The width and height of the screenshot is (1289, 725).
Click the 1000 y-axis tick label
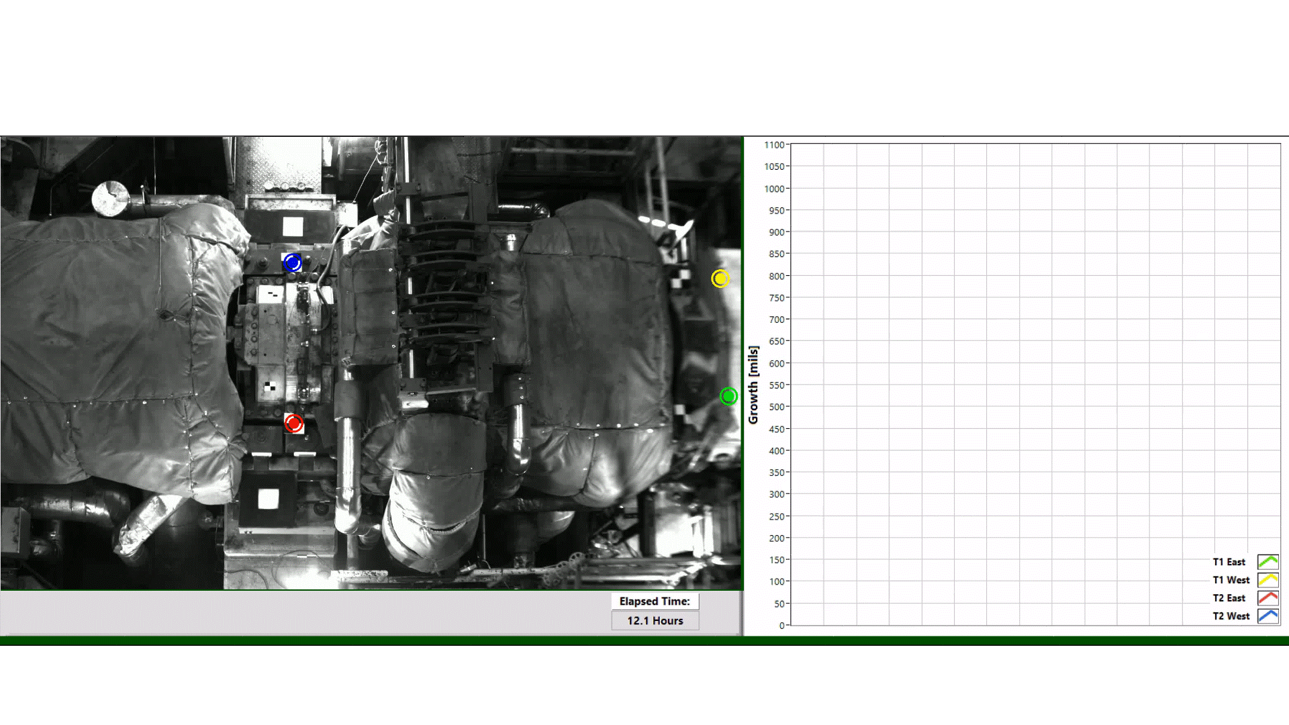click(774, 189)
